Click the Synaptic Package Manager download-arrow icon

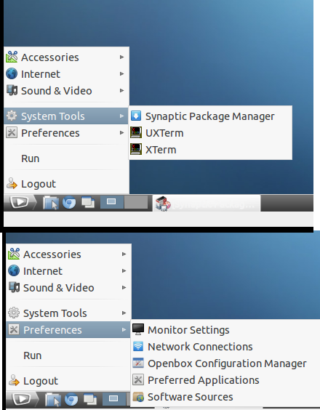136,116
